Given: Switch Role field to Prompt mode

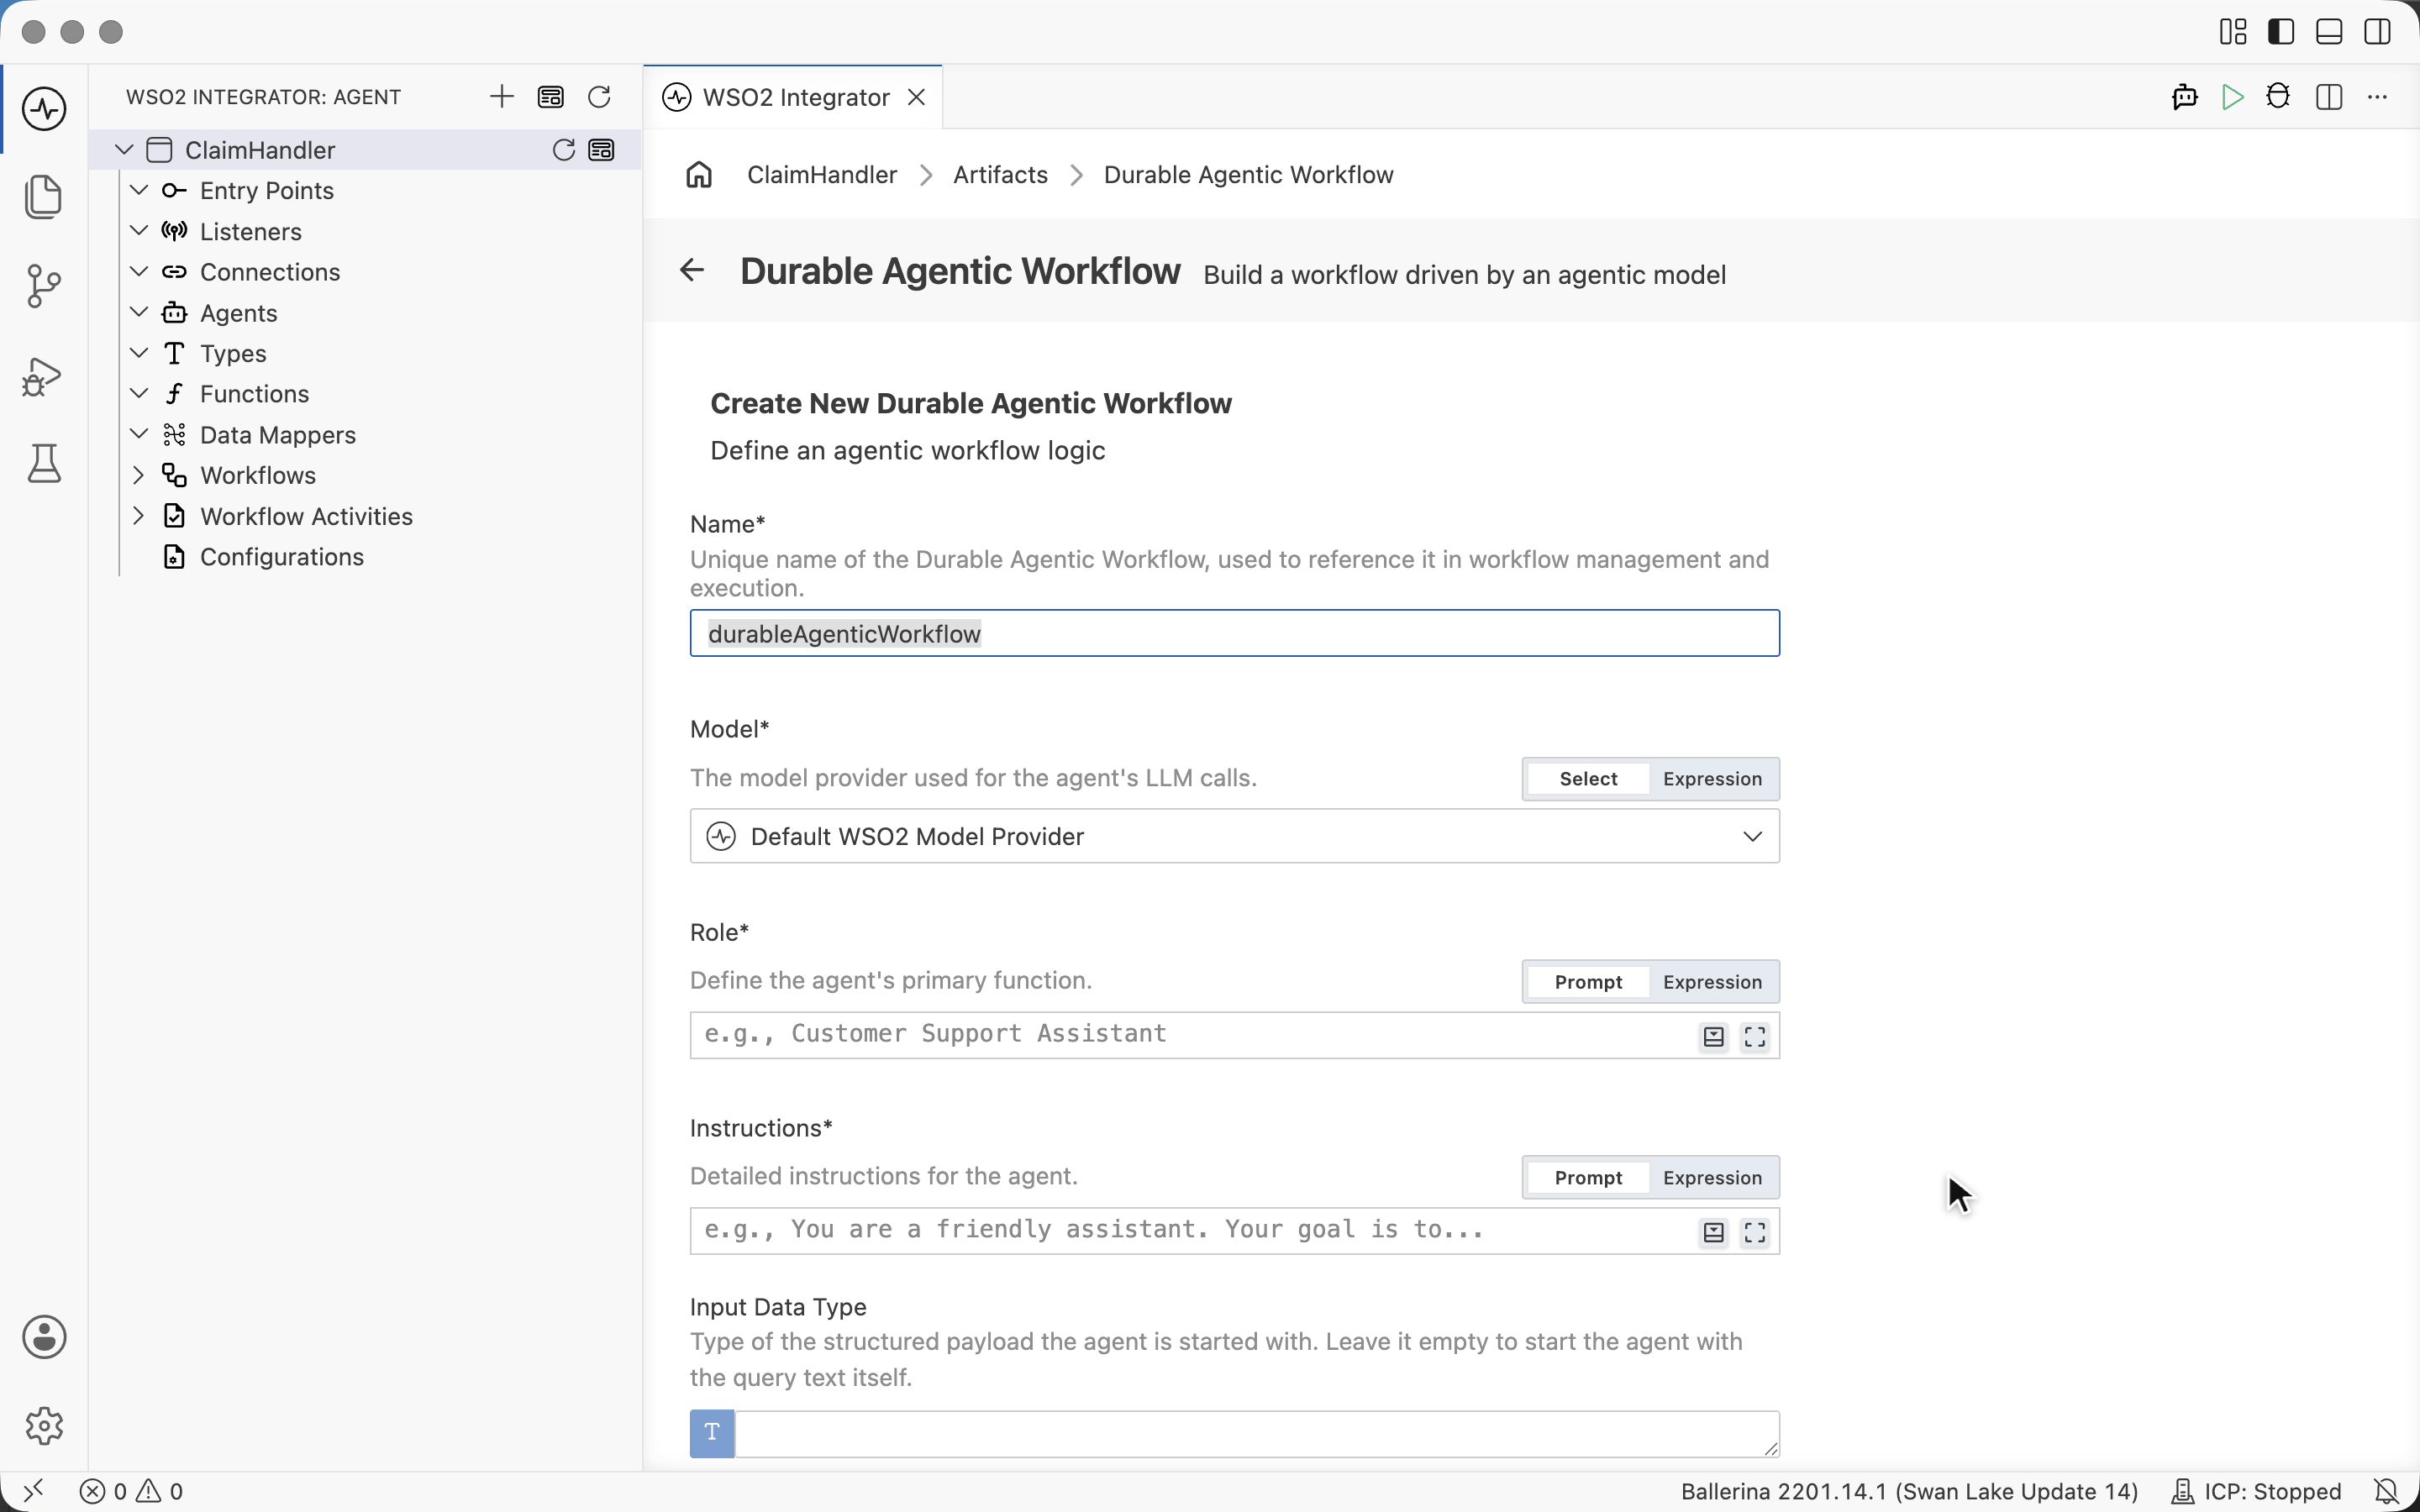Looking at the screenshot, I should (x=1588, y=982).
